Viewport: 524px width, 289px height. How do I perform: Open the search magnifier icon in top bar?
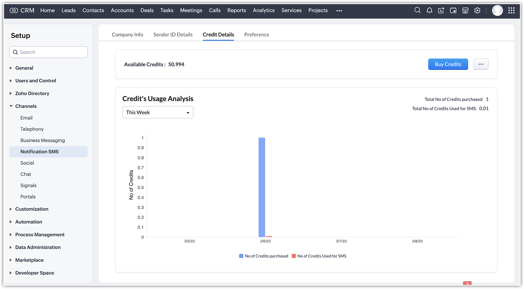(x=417, y=10)
